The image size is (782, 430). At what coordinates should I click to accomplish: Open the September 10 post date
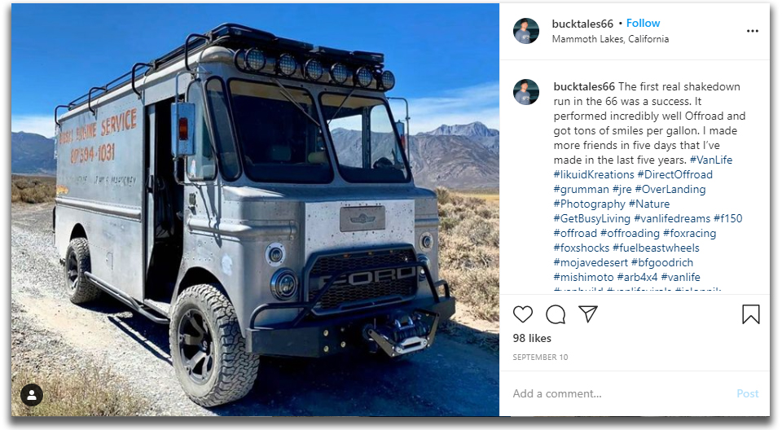540,358
